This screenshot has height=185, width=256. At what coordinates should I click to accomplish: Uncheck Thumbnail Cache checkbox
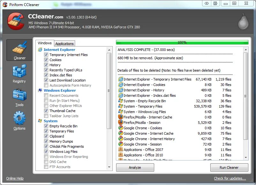coord(46,111)
